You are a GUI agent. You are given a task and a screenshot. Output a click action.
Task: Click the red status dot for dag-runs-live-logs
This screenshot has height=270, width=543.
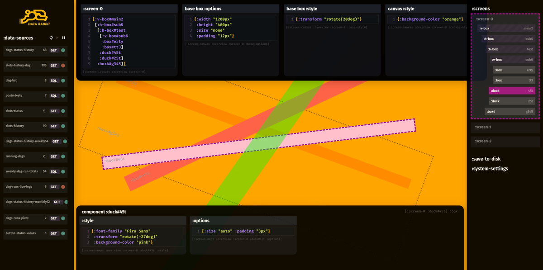click(x=63, y=187)
